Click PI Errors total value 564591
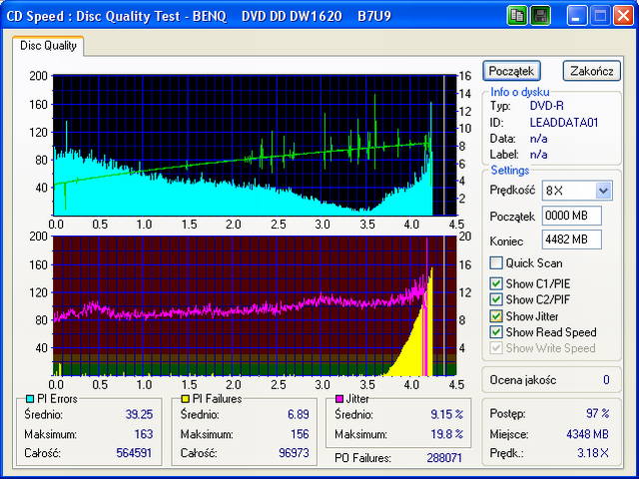 tap(134, 453)
